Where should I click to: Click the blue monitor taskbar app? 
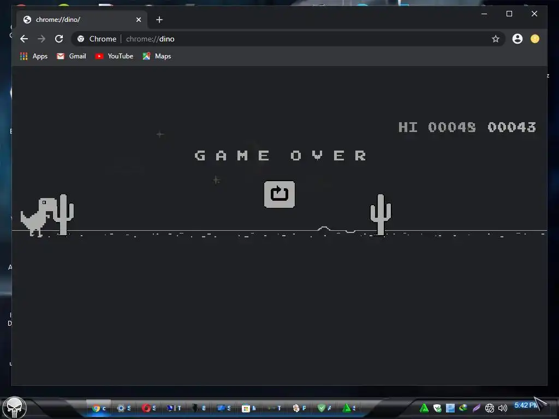tap(223, 408)
